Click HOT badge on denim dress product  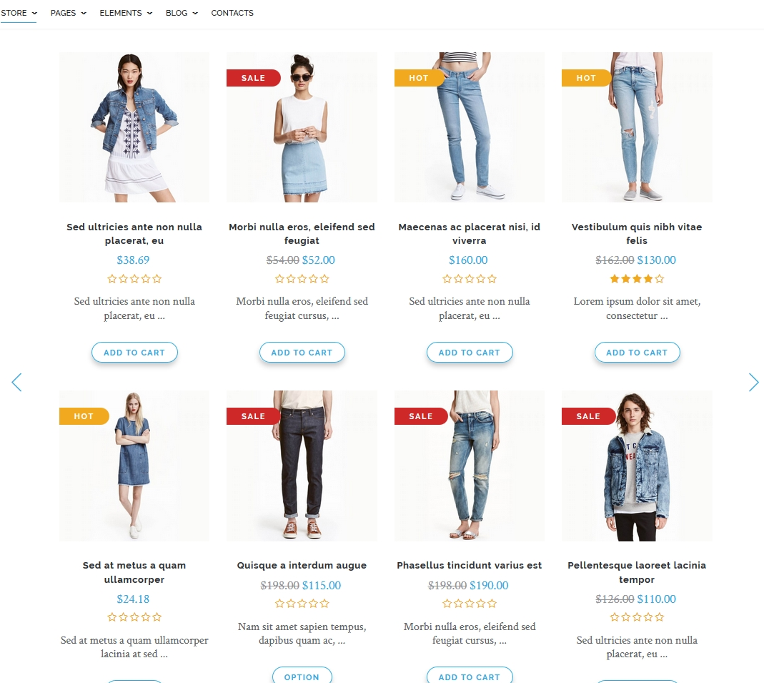click(x=84, y=416)
